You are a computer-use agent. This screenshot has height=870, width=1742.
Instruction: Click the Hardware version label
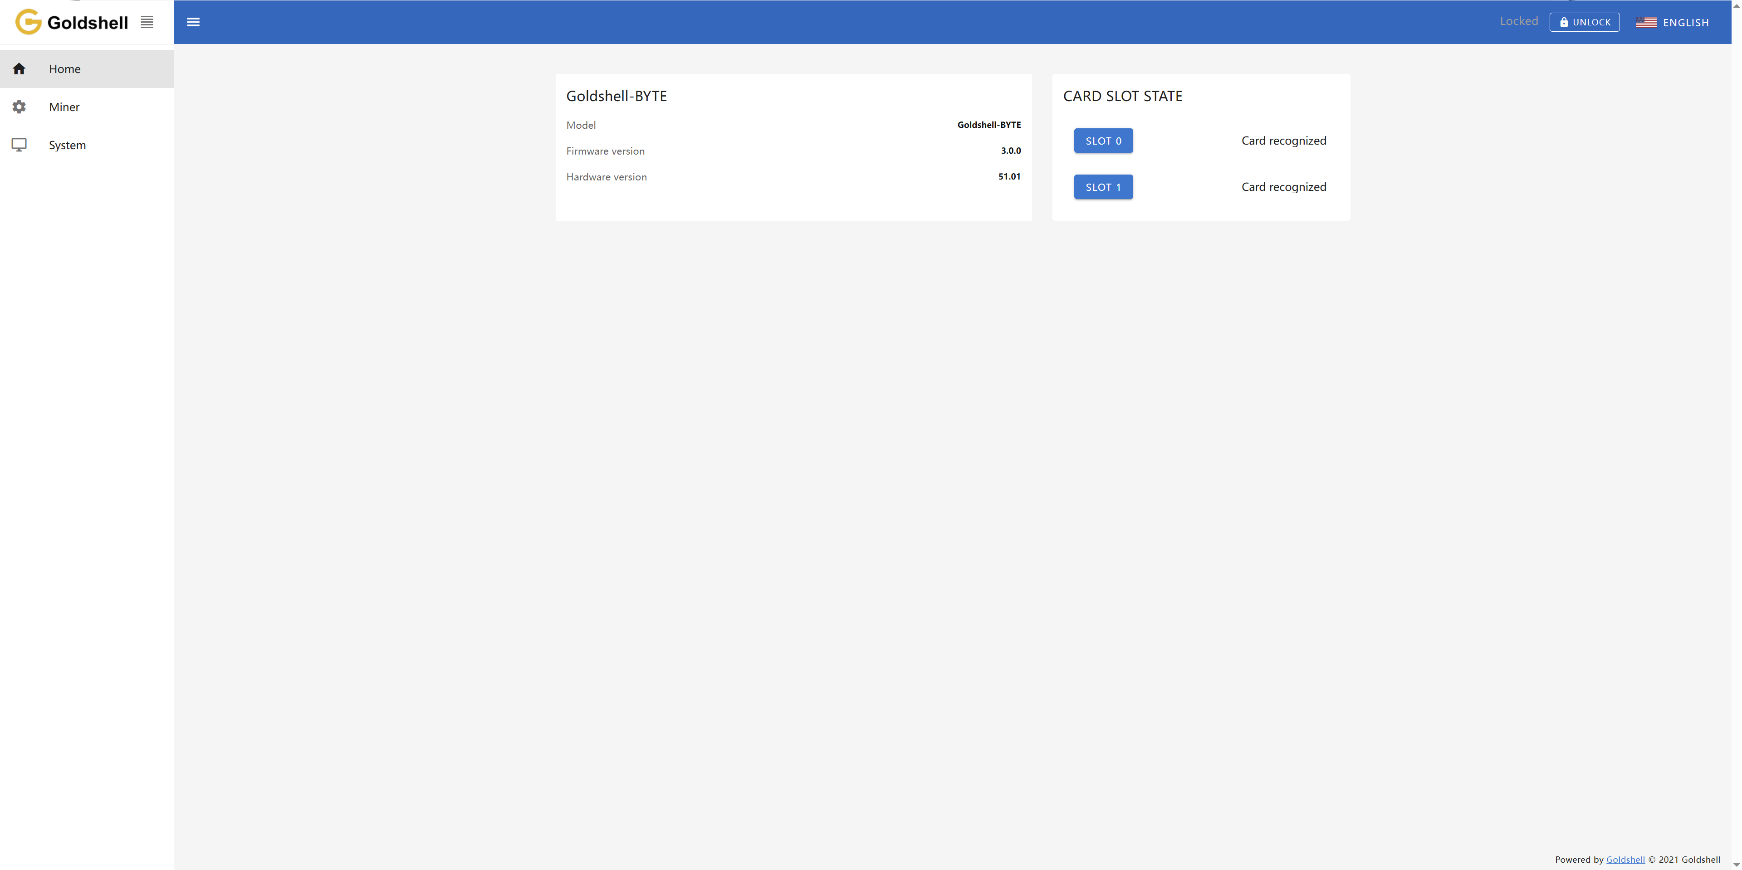pyautogui.click(x=606, y=177)
